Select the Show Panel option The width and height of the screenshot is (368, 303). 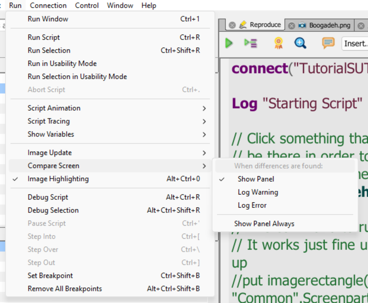coord(256,179)
